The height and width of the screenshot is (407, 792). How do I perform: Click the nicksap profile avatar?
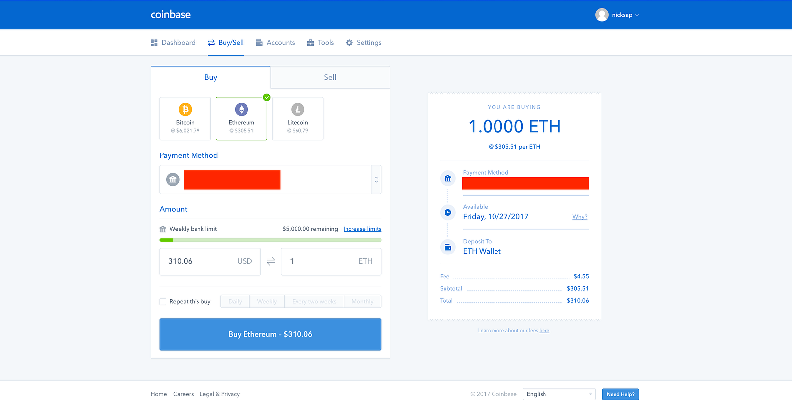[x=602, y=15]
